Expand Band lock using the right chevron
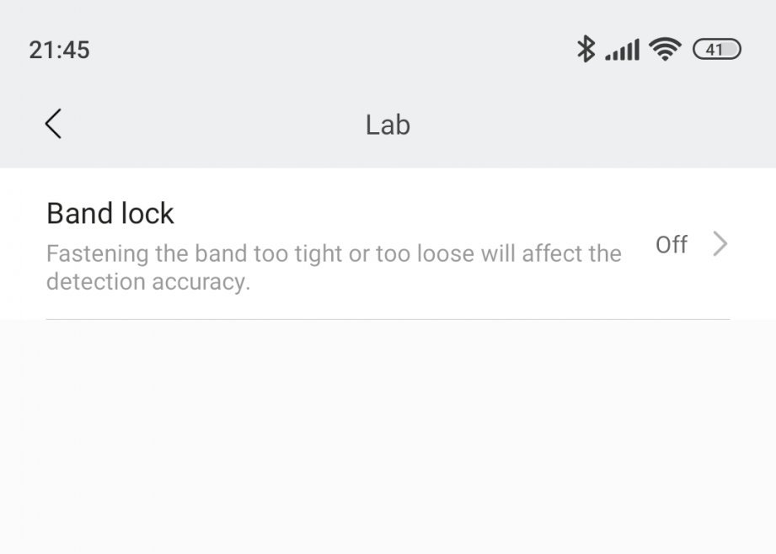 (720, 244)
